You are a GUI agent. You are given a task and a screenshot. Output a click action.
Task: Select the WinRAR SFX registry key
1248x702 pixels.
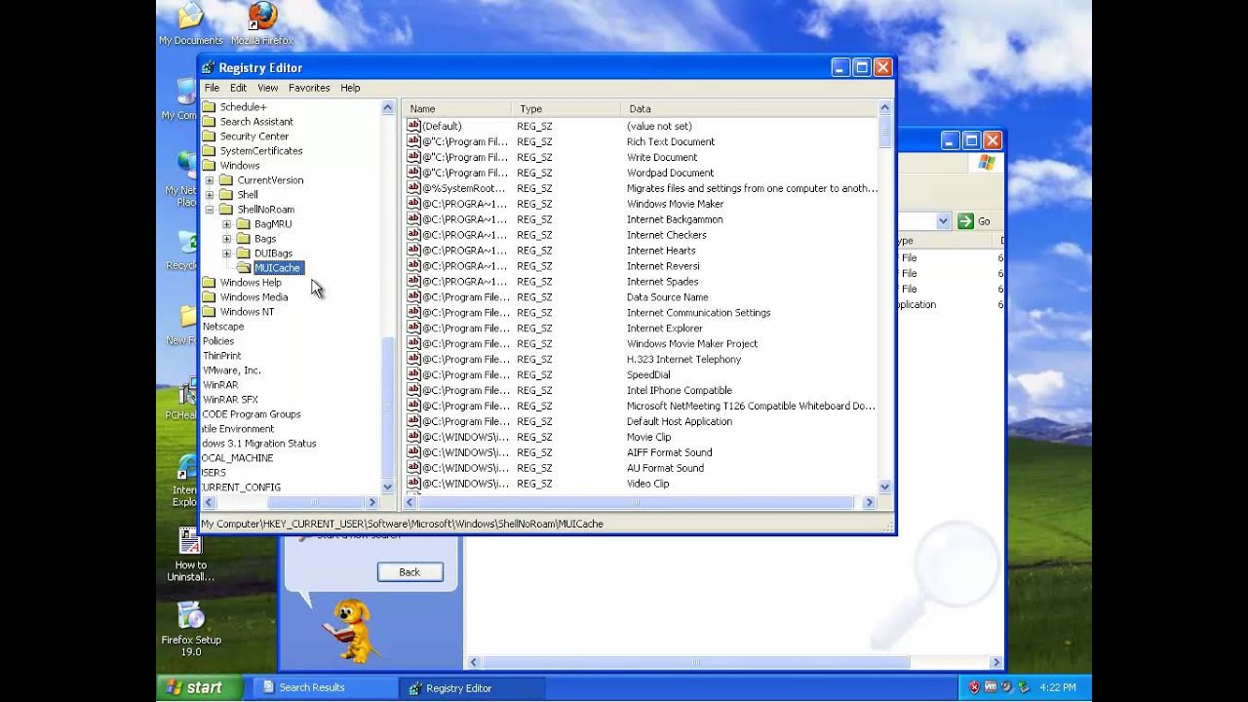click(230, 400)
